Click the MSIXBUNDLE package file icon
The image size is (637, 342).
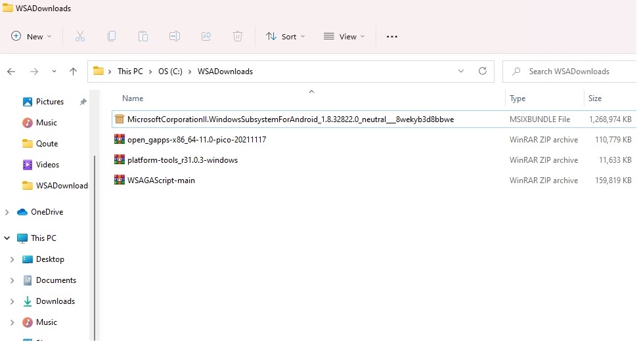[x=120, y=119]
